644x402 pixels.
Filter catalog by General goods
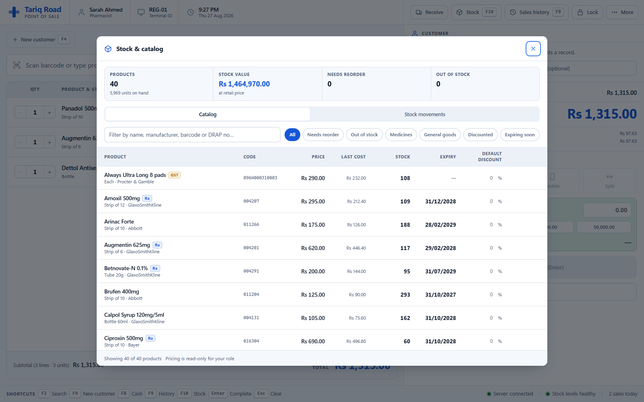point(440,135)
